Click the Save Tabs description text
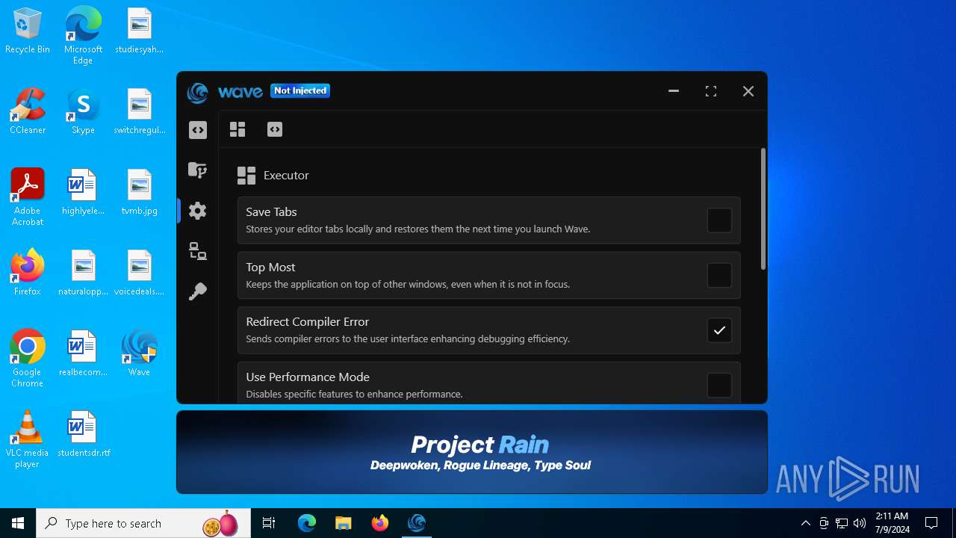 pos(418,229)
